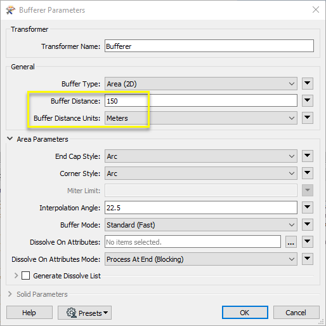Open the Buffer Distance Units dropdown
326x326 pixels.
tap(201, 118)
